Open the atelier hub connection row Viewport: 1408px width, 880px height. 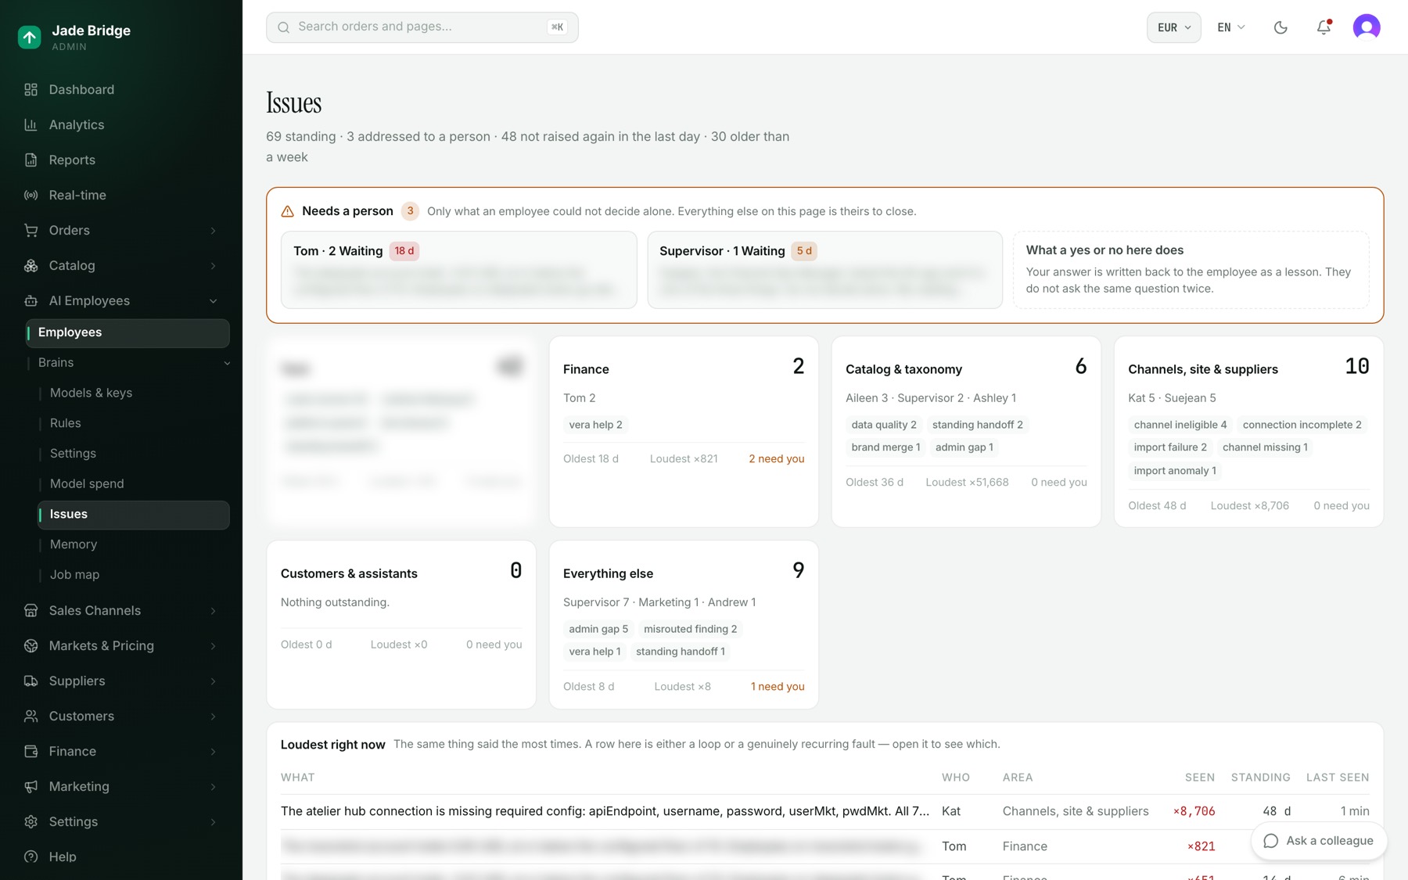pos(825,812)
